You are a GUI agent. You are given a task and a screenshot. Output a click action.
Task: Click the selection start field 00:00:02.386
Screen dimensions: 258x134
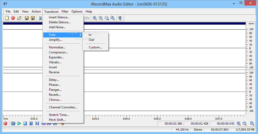[x=170, y=124]
